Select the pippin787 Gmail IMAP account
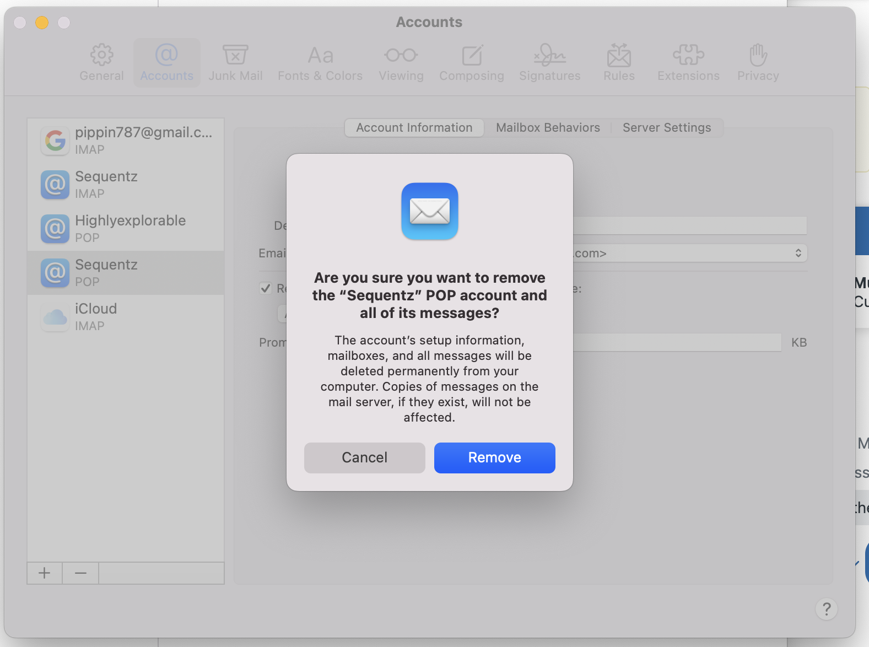This screenshot has height=647, width=869. [126, 141]
